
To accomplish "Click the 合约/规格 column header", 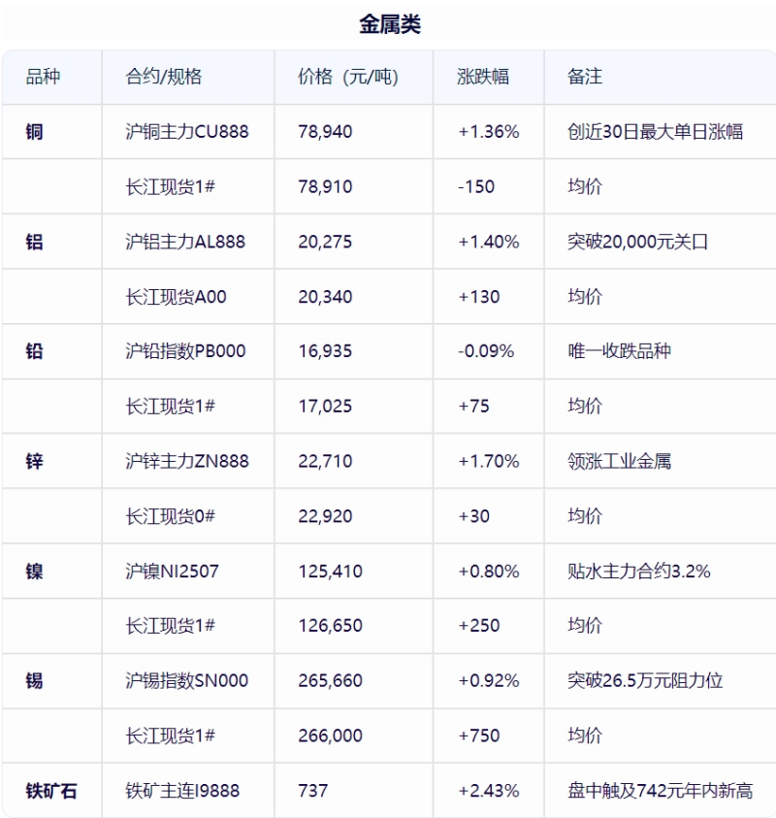I will click(x=163, y=77).
